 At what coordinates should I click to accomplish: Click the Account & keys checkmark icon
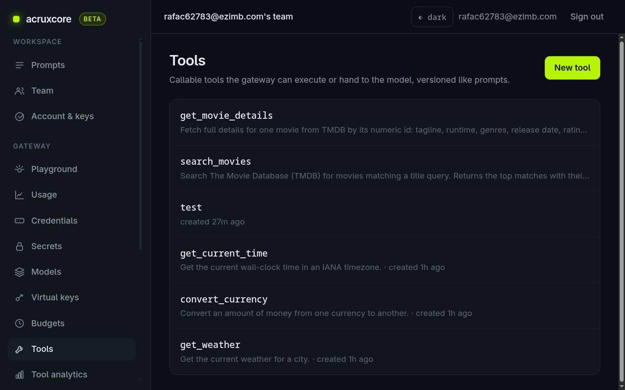(x=20, y=117)
